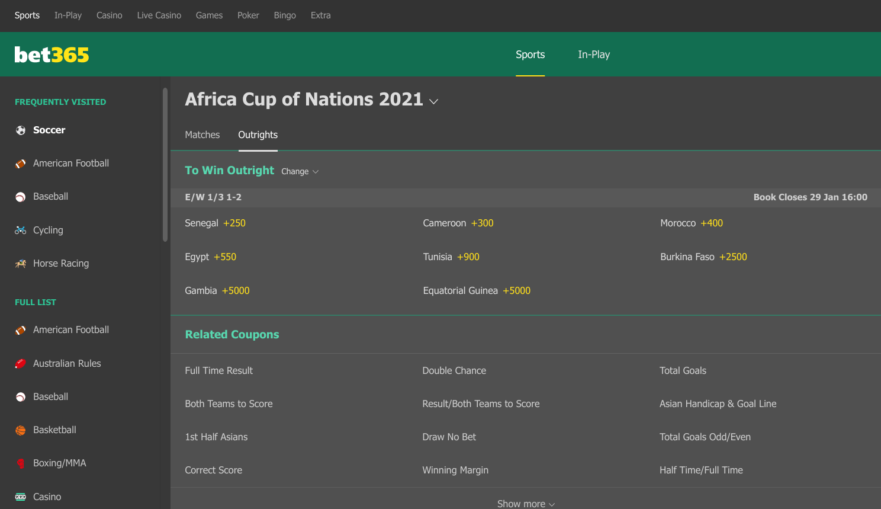This screenshot has height=509, width=881.
Task: Click the Soccer ball icon in sidebar
Action: [x=21, y=130]
